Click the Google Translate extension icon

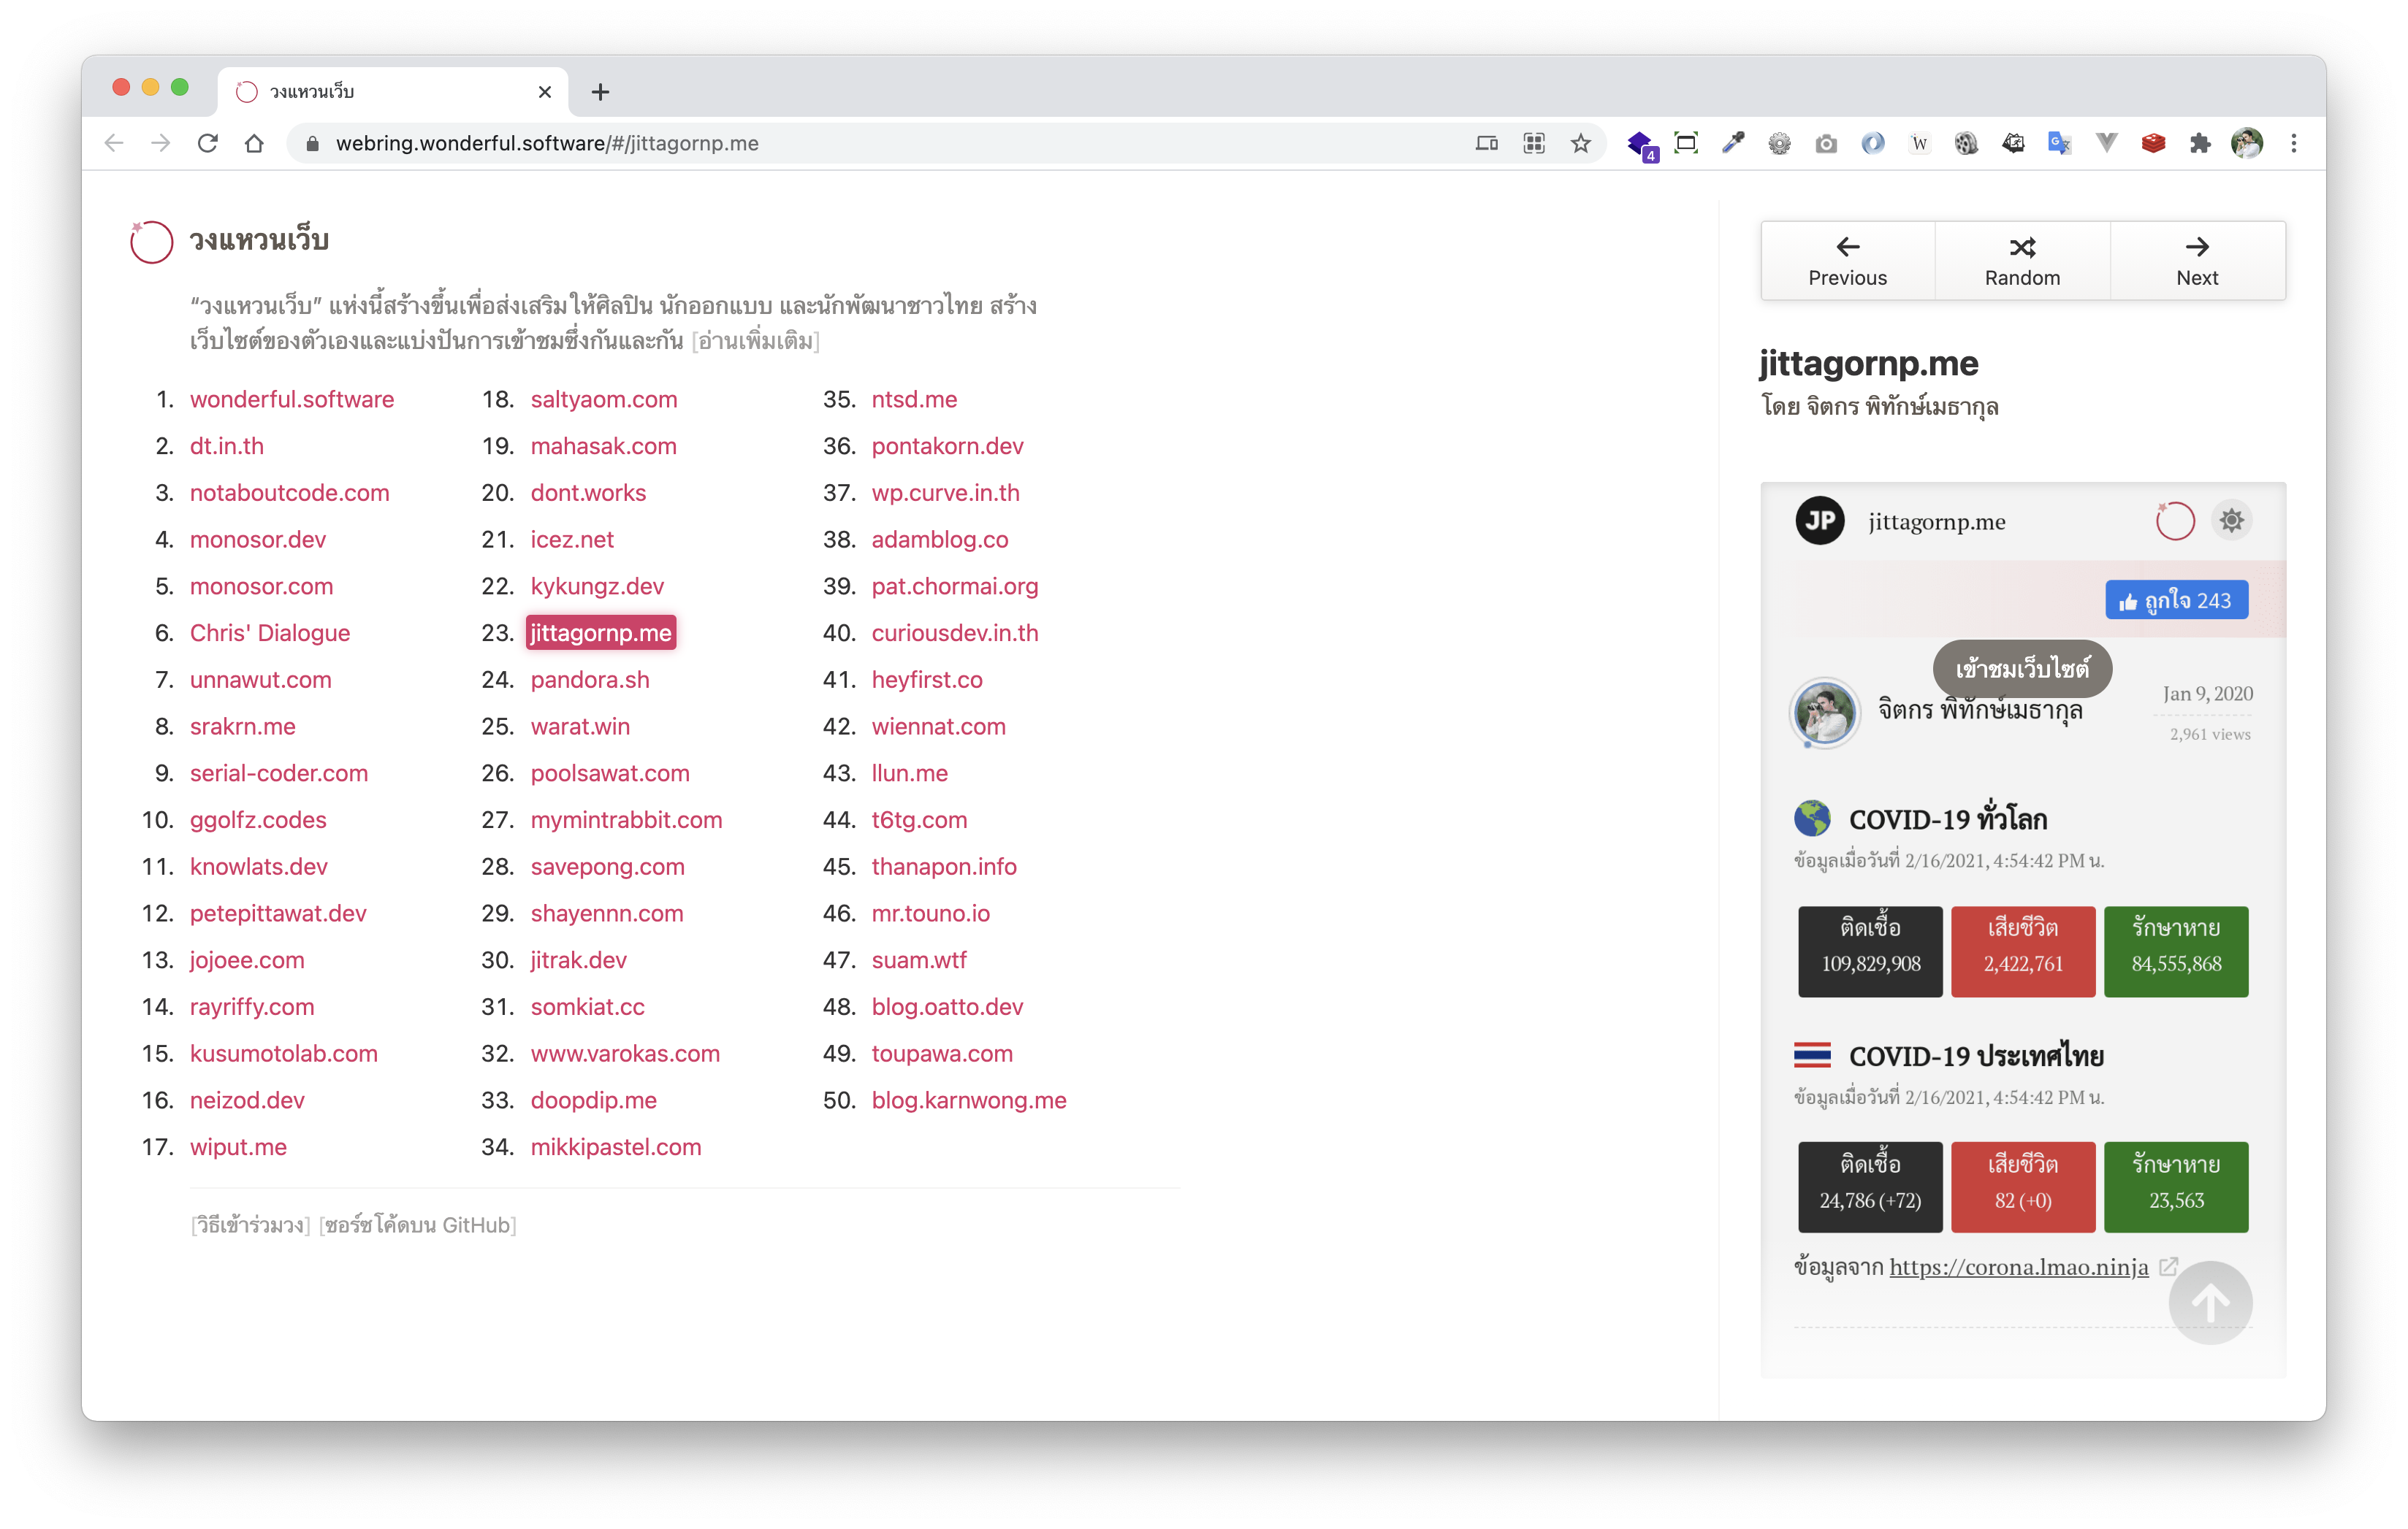(2059, 144)
